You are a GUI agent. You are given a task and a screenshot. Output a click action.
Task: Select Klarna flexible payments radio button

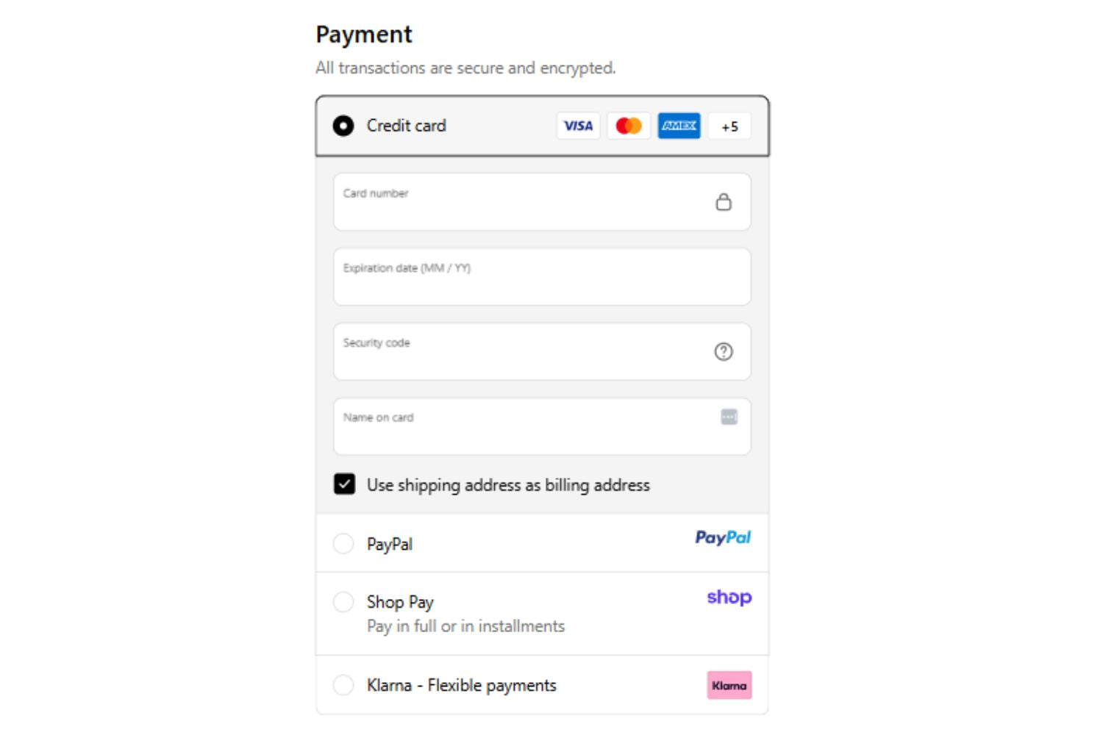343,685
